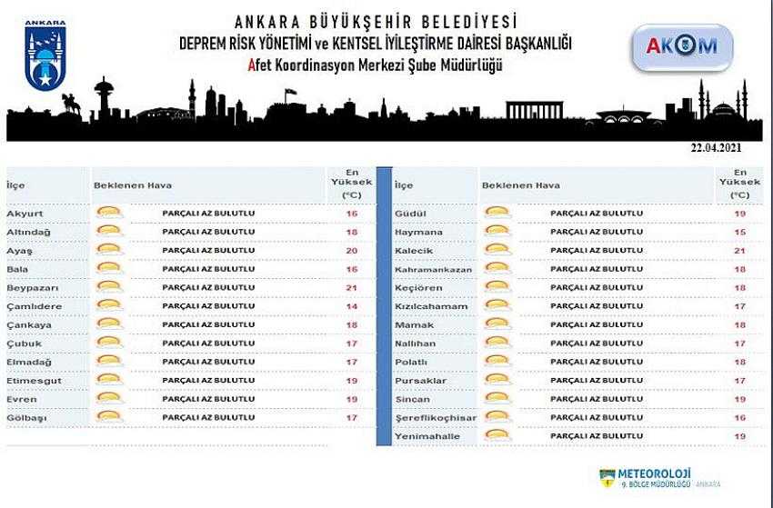Click the weather icon in Mamak row
The width and height of the screenshot is (773, 508).
(497, 324)
